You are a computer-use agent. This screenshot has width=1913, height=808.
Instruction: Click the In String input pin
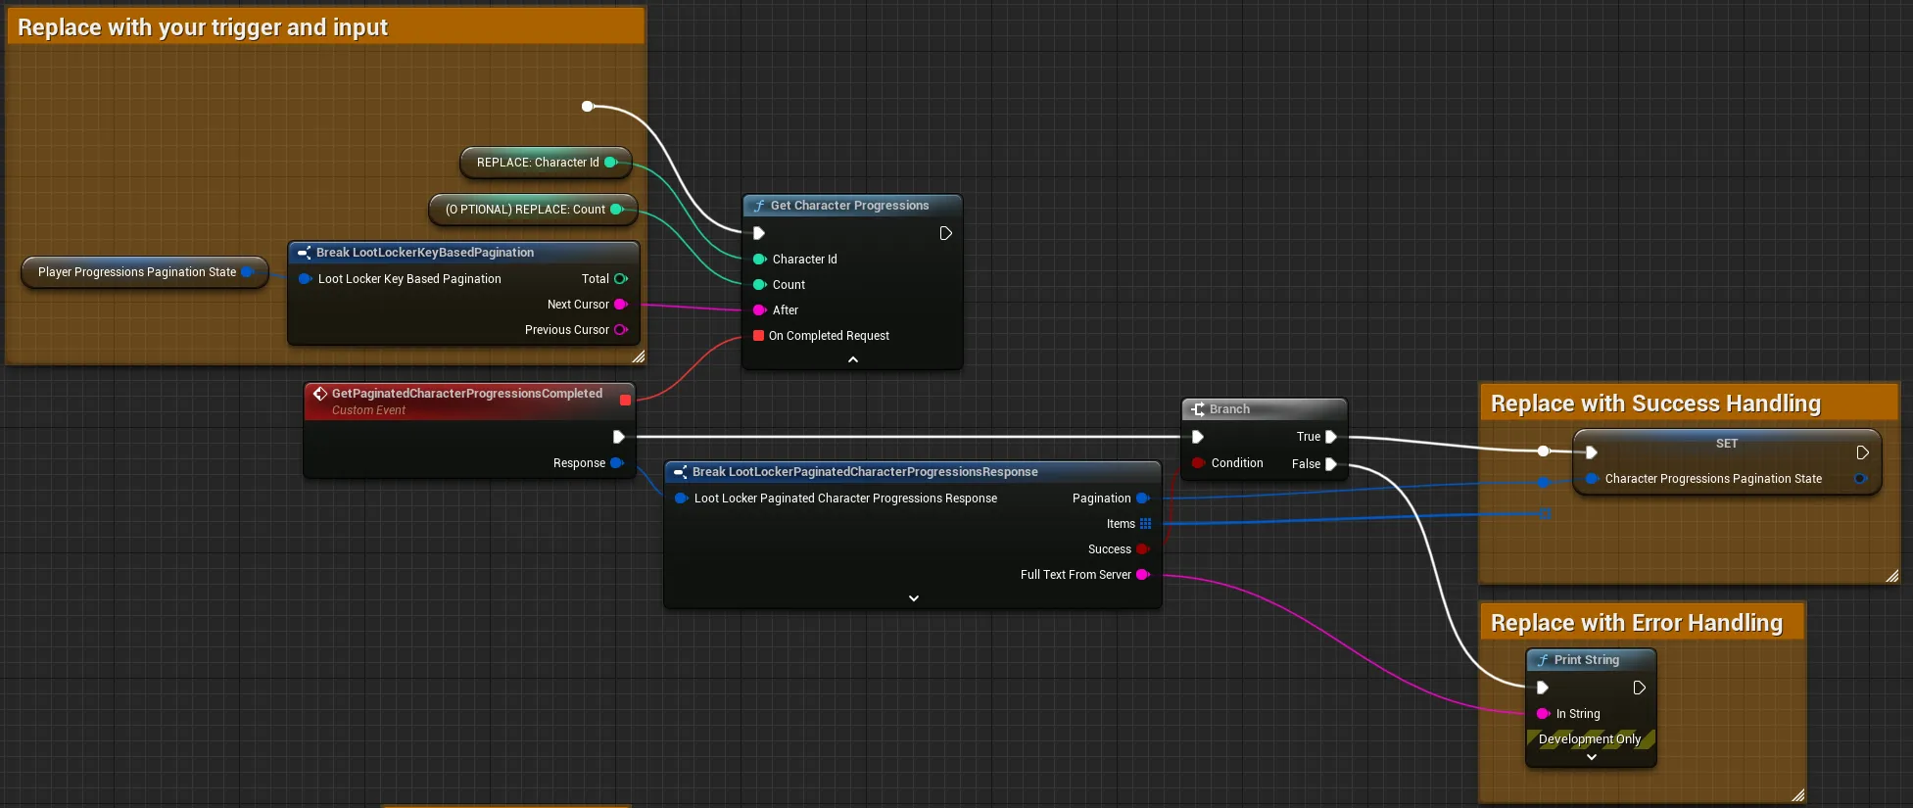tap(1543, 714)
